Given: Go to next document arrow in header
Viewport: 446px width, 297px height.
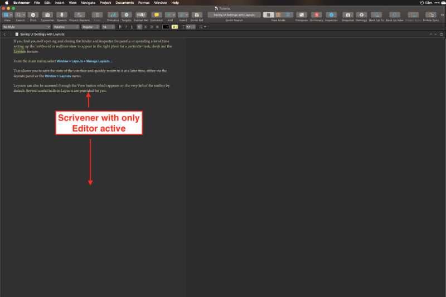Looking at the screenshot, I should [435, 34].
